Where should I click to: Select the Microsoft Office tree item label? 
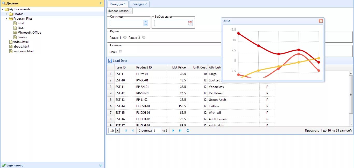[29, 33]
